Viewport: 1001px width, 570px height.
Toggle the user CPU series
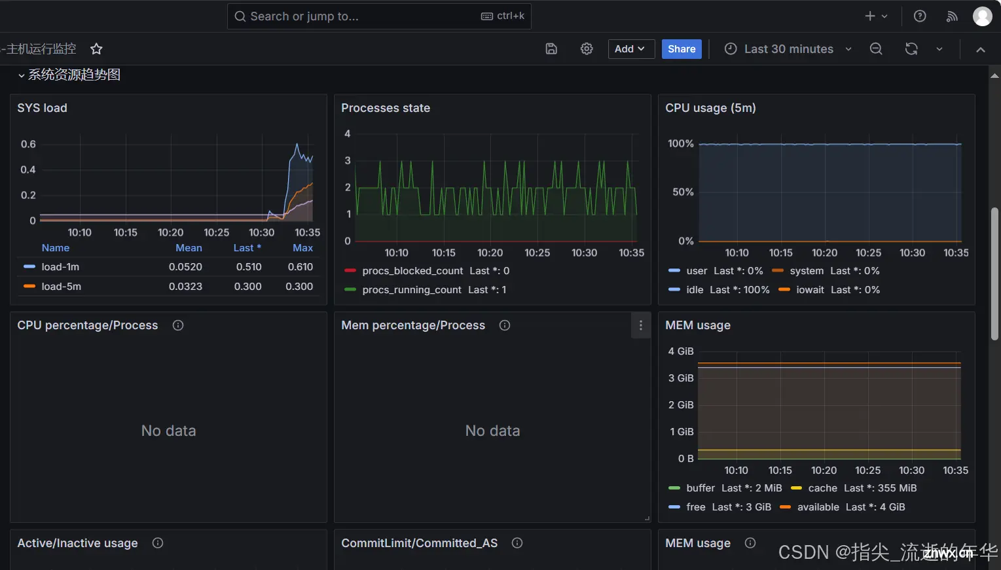(697, 271)
